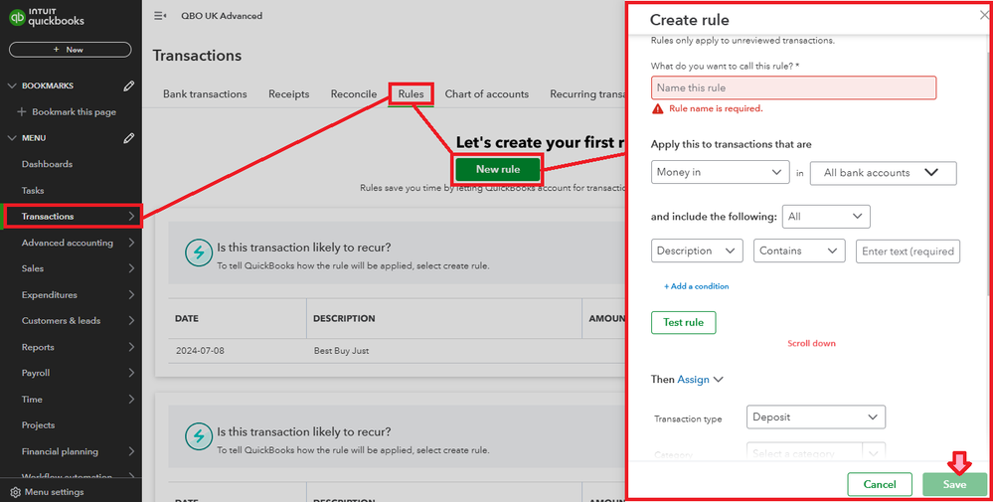Toggle the hamburger sidebar collapse icon
Viewport: 993px width, 502px height.
tap(160, 16)
